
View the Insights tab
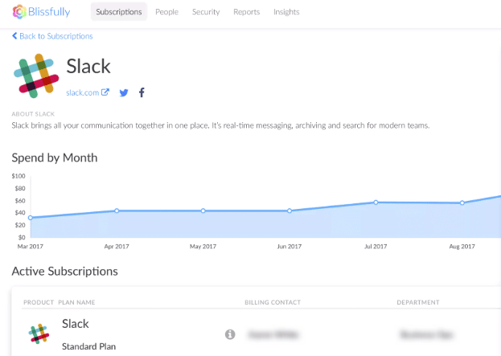click(286, 12)
